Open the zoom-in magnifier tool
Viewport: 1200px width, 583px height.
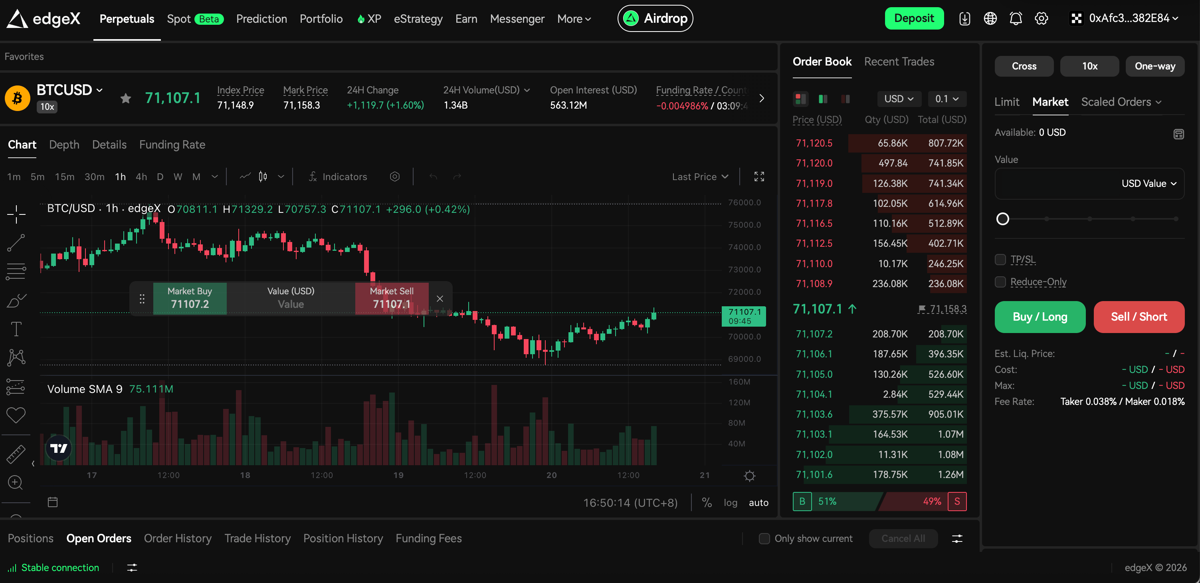click(x=16, y=482)
